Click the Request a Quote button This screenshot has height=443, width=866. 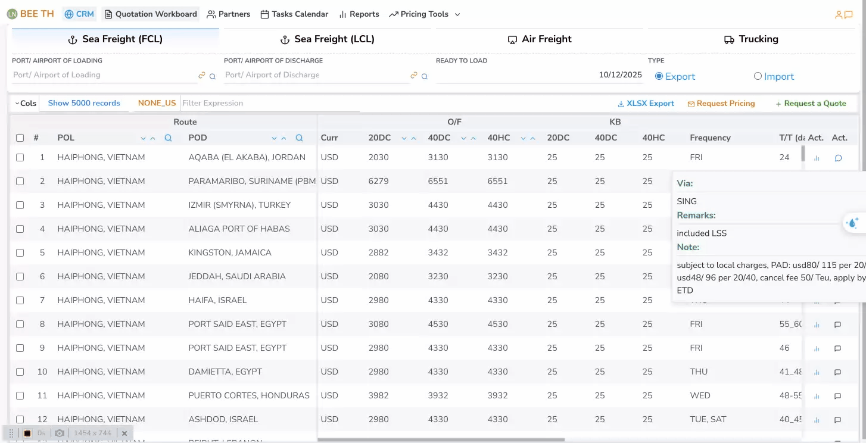[811, 104]
